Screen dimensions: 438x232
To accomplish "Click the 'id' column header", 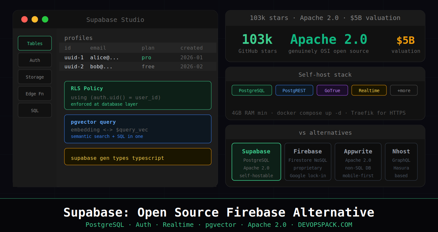I will (68, 48).
